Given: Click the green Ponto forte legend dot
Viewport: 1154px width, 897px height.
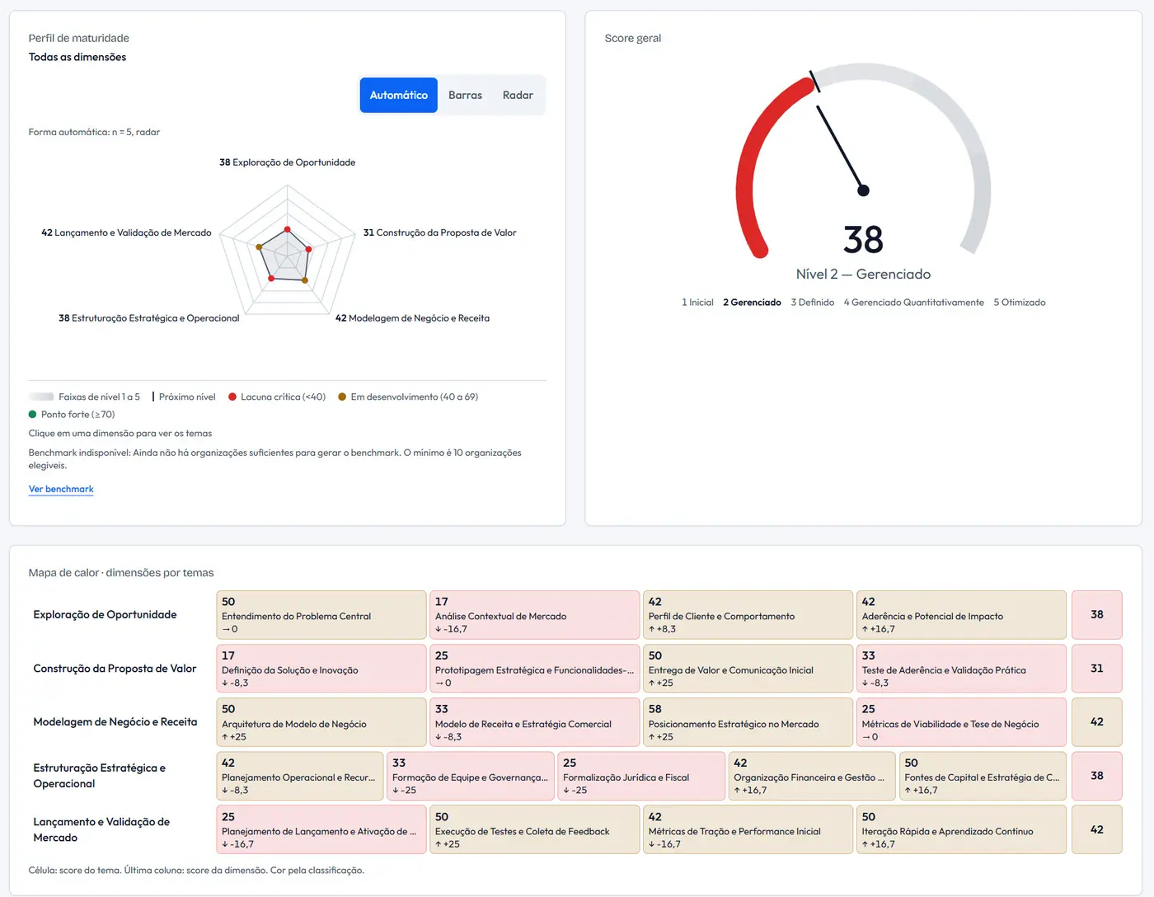Looking at the screenshot, I should [33, 415].
